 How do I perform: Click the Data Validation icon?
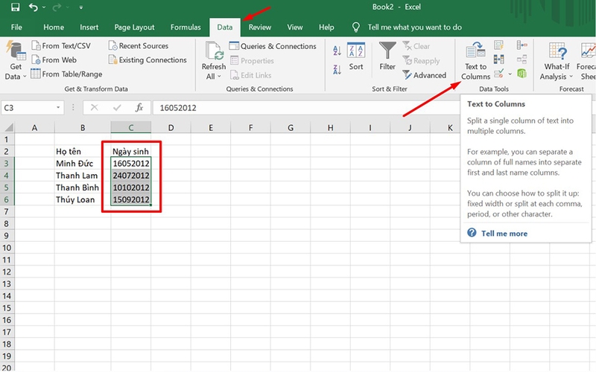pyautogui.click(x=499, y=73)
